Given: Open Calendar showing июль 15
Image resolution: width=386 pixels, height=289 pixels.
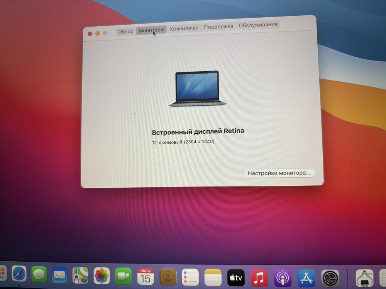Looking at the screenshot, I should click(x=145, y=277).
